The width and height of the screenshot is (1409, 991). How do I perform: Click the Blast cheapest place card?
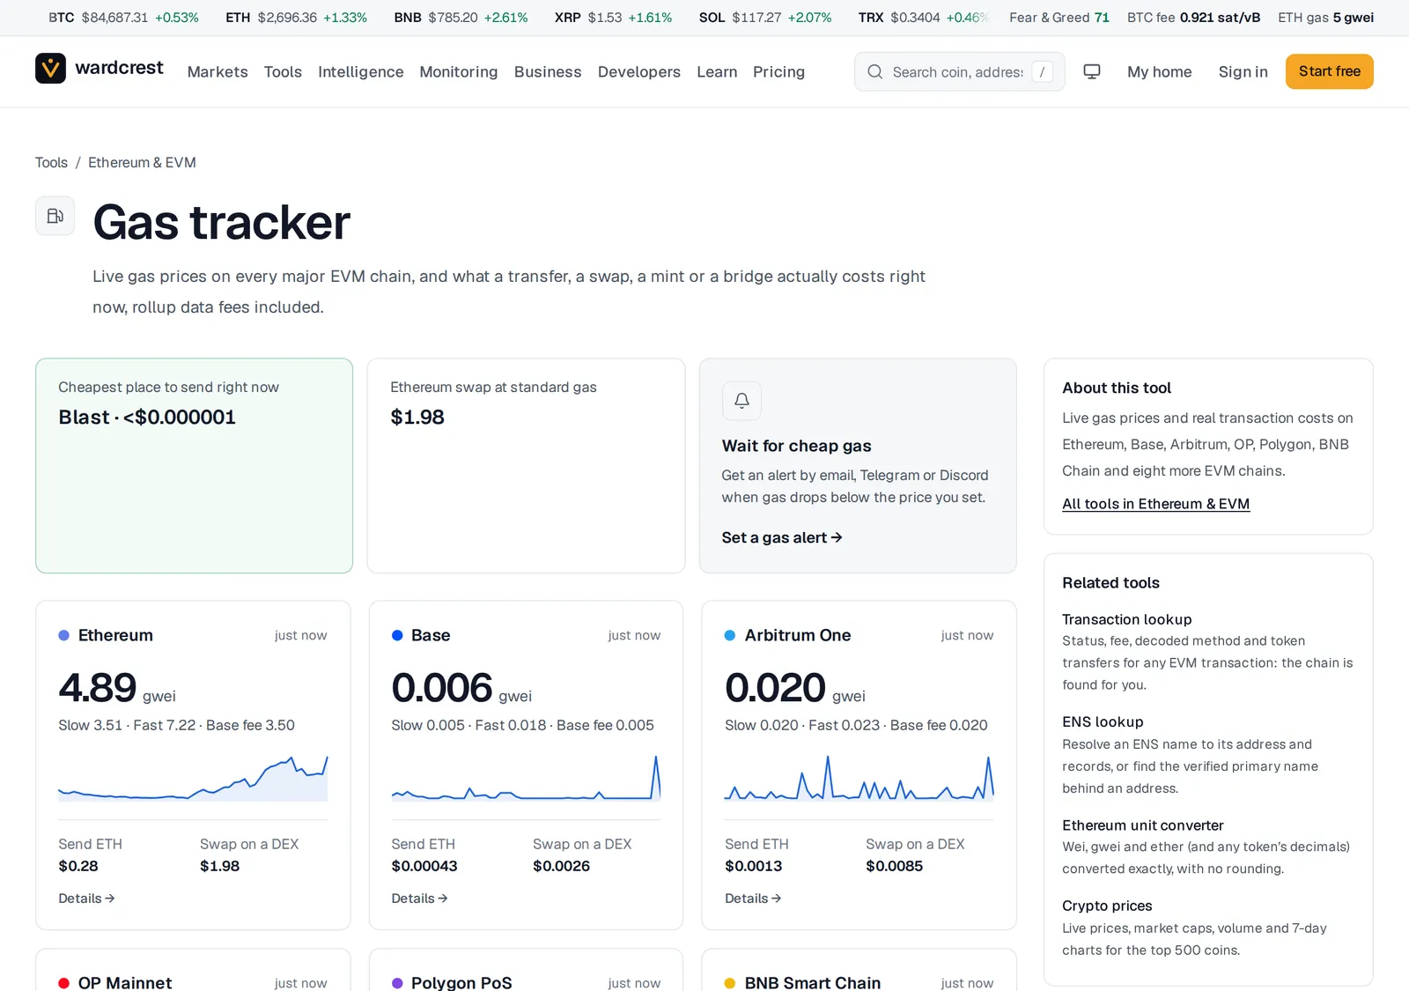(194, 465)
